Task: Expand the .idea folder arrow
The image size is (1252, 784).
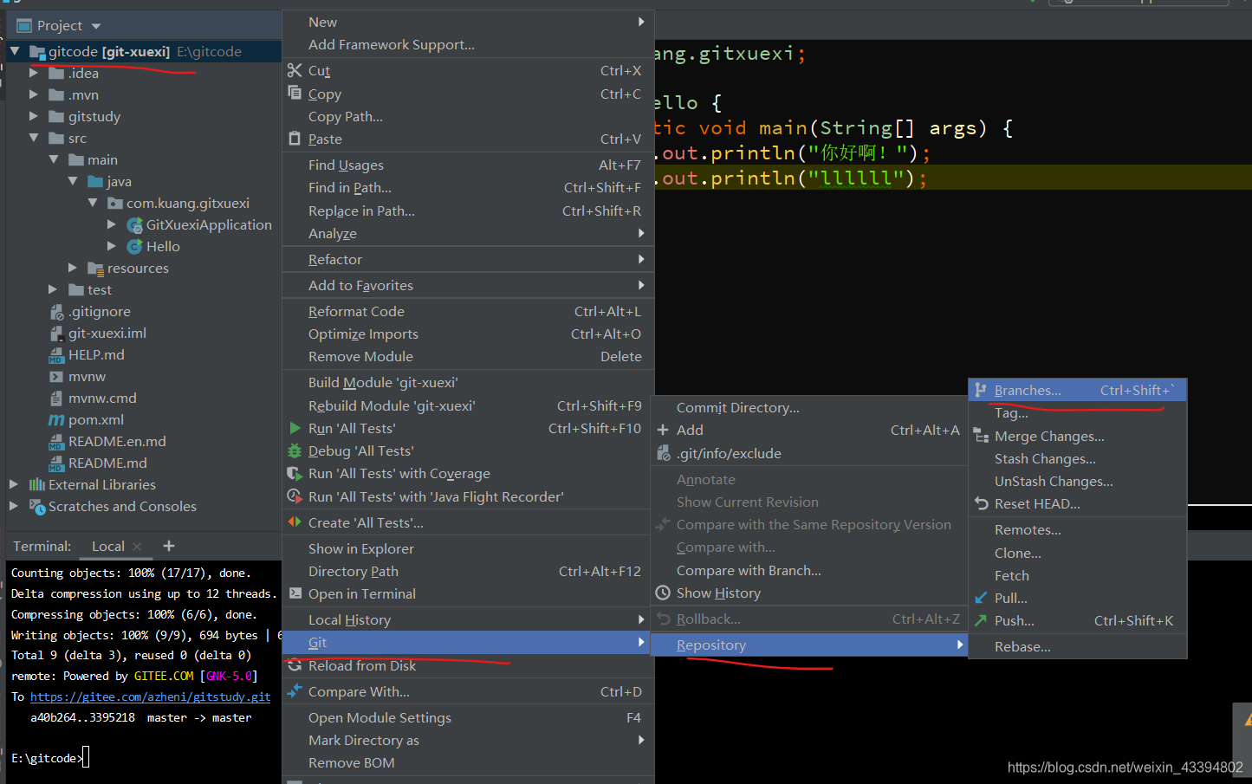Action: [x=34, y=73]
